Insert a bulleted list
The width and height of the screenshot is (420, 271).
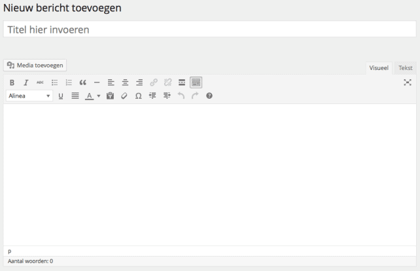click(55, 82)
